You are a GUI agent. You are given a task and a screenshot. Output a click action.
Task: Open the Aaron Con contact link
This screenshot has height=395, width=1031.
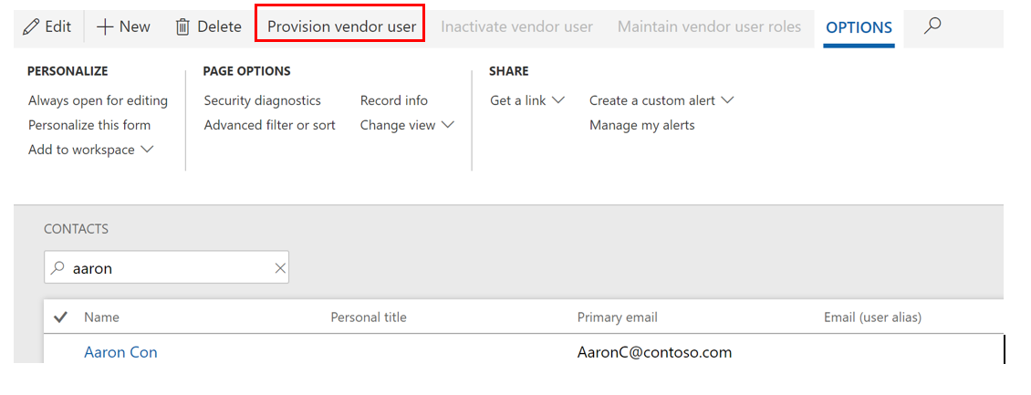click(x=120, y=352)
